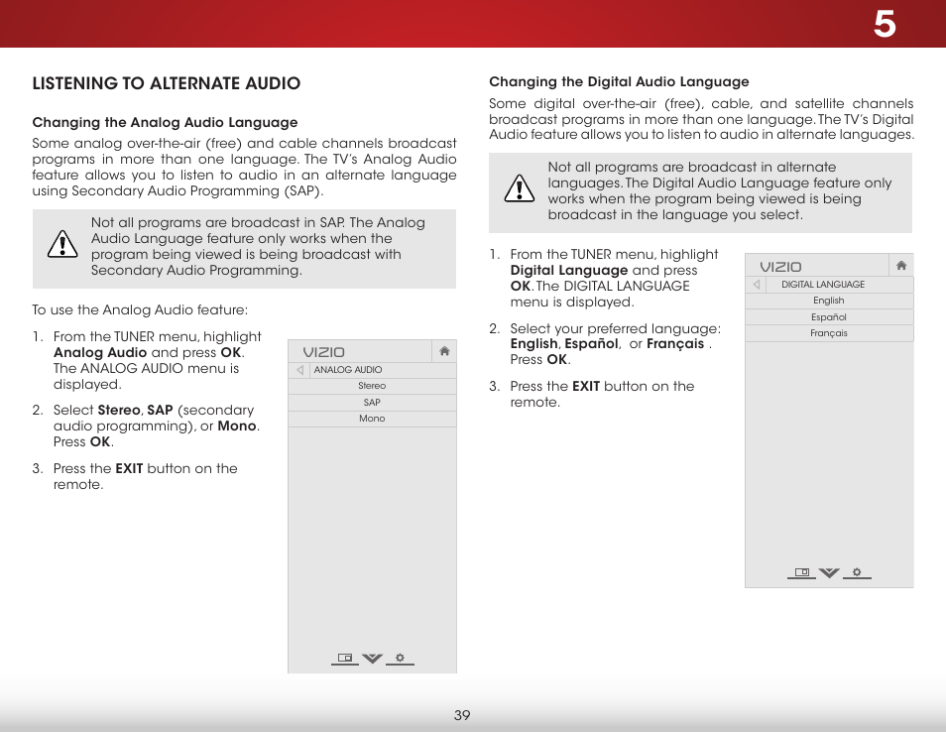This screenshot has height=732, width=946.
Task: Select the Stereo audio option
Action: (x=372, y=386)
